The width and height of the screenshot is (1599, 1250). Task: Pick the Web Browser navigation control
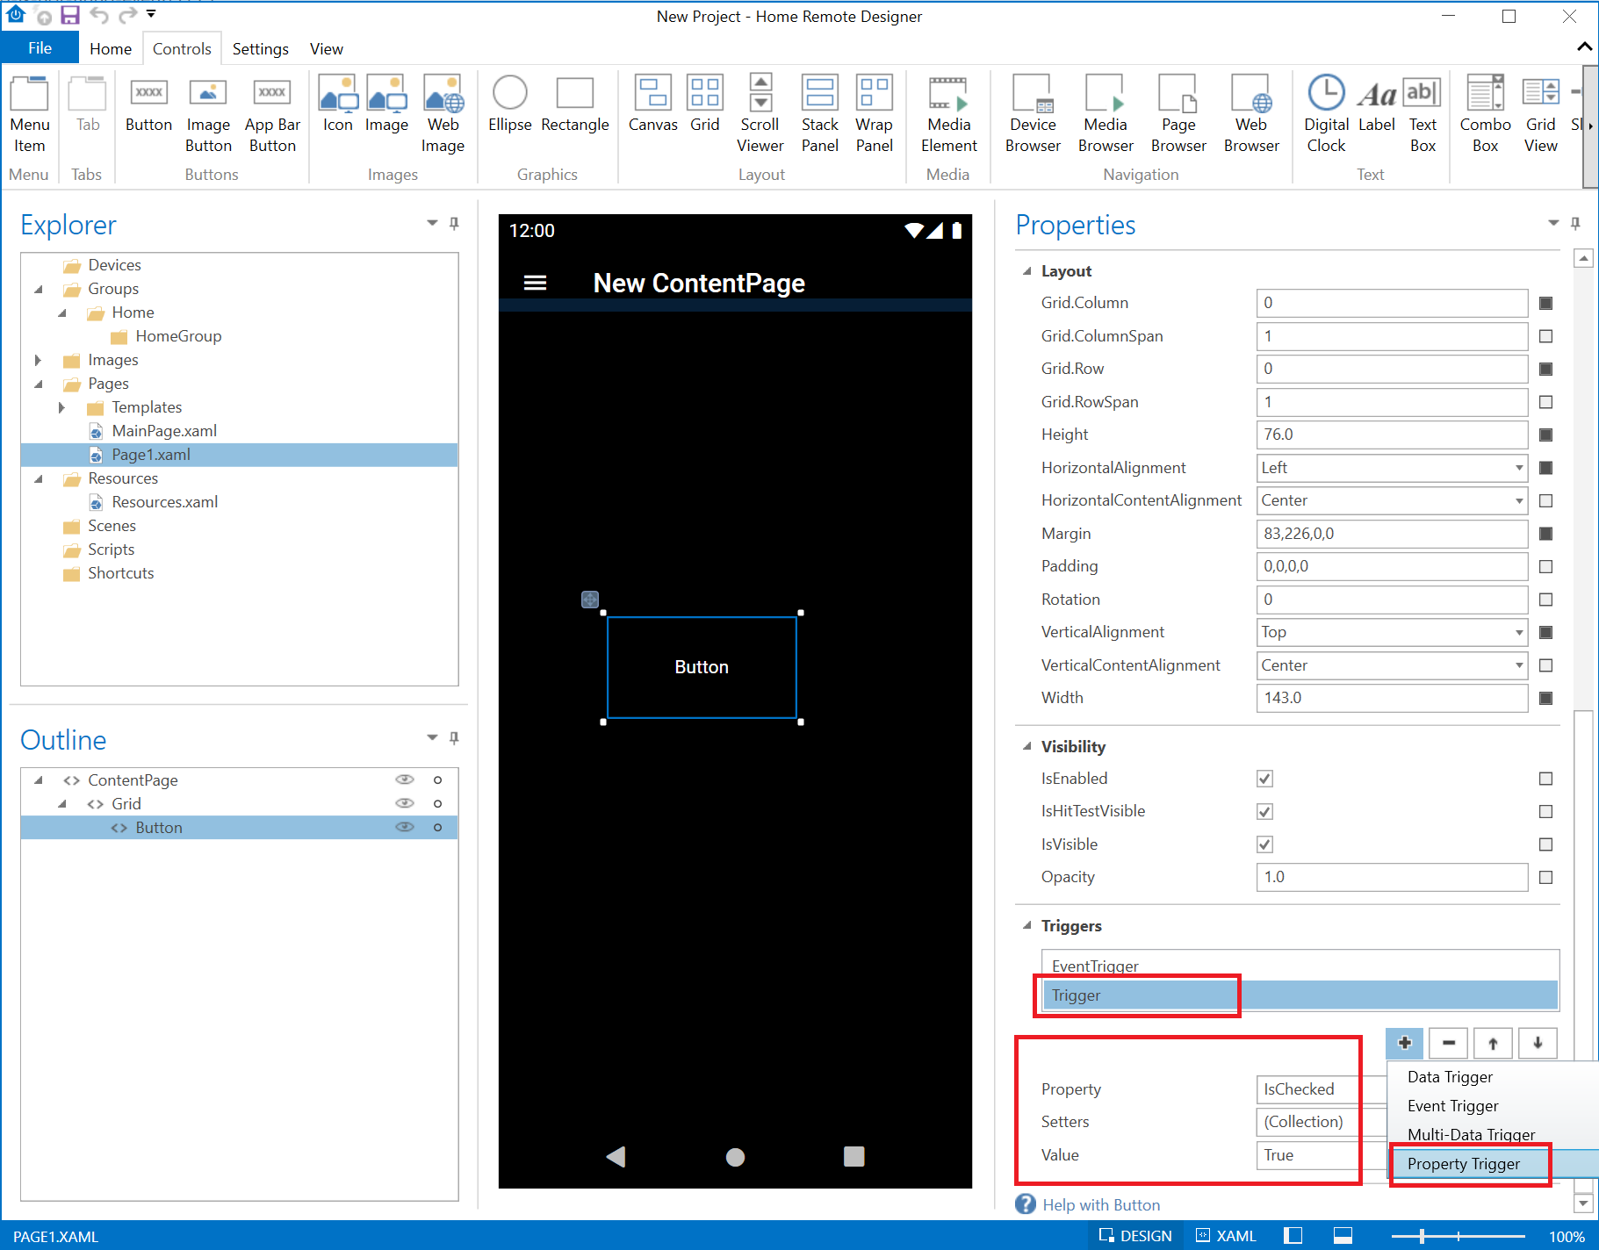pyautogui.click(x=1251, y=114)
